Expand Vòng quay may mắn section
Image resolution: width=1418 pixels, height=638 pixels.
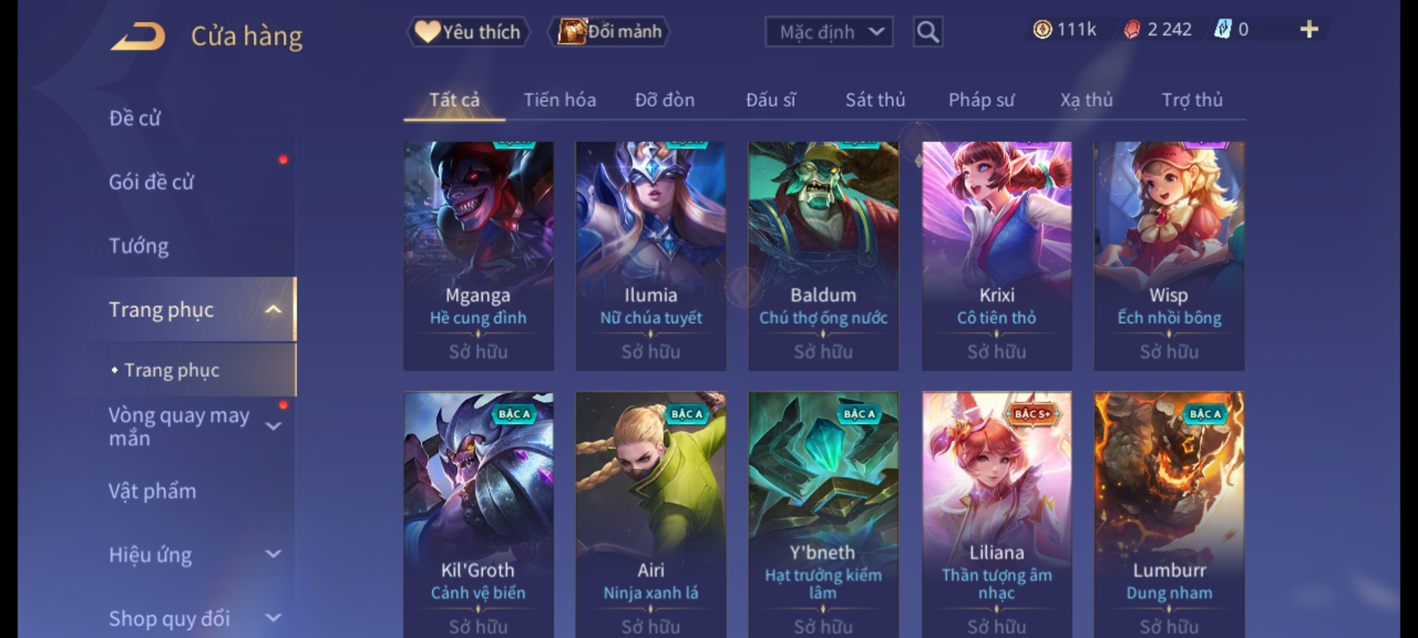(274, 426)
